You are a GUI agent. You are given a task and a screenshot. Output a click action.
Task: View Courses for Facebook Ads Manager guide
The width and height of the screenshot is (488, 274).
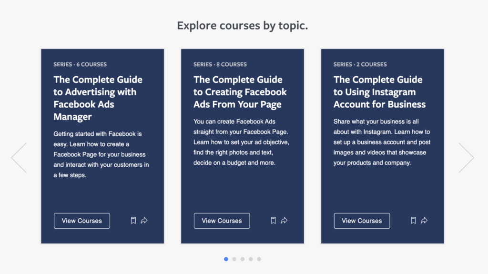(82, 221)
